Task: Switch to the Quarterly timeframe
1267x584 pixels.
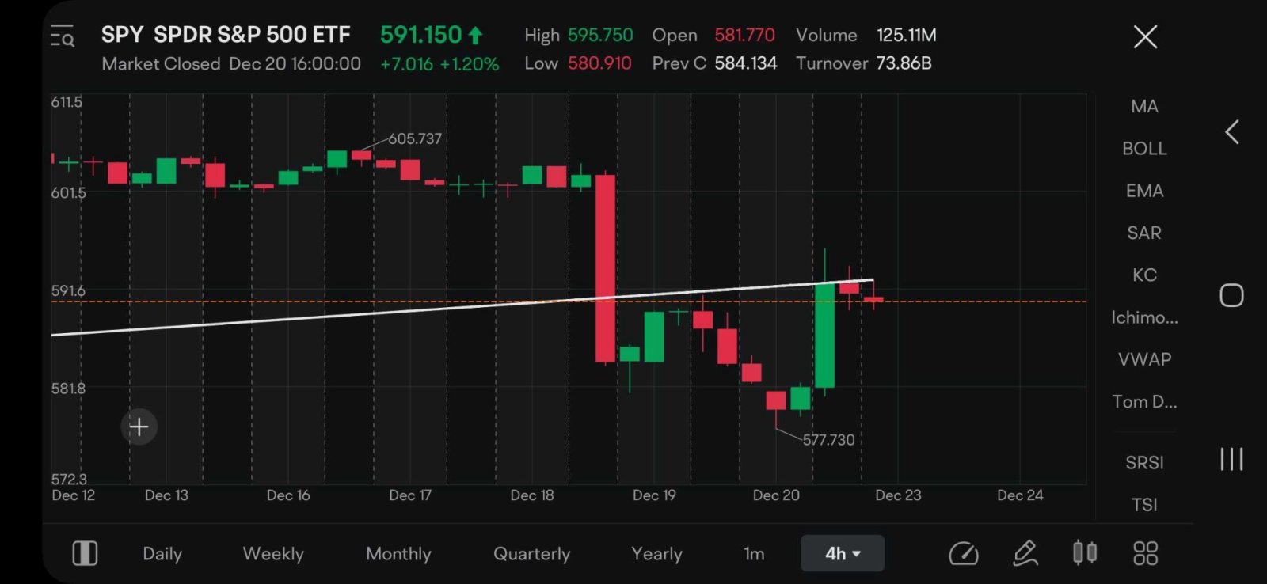Action: point(531,554)
